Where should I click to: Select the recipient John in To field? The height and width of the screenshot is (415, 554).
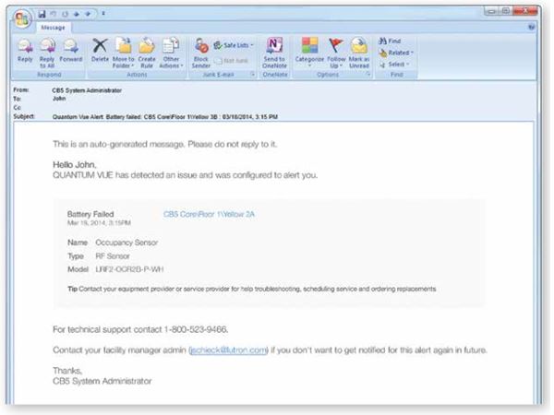point(59,99)
